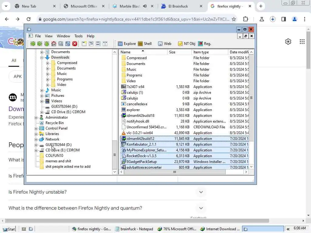Expand the Programs folder in the tree

click(47, 79)
